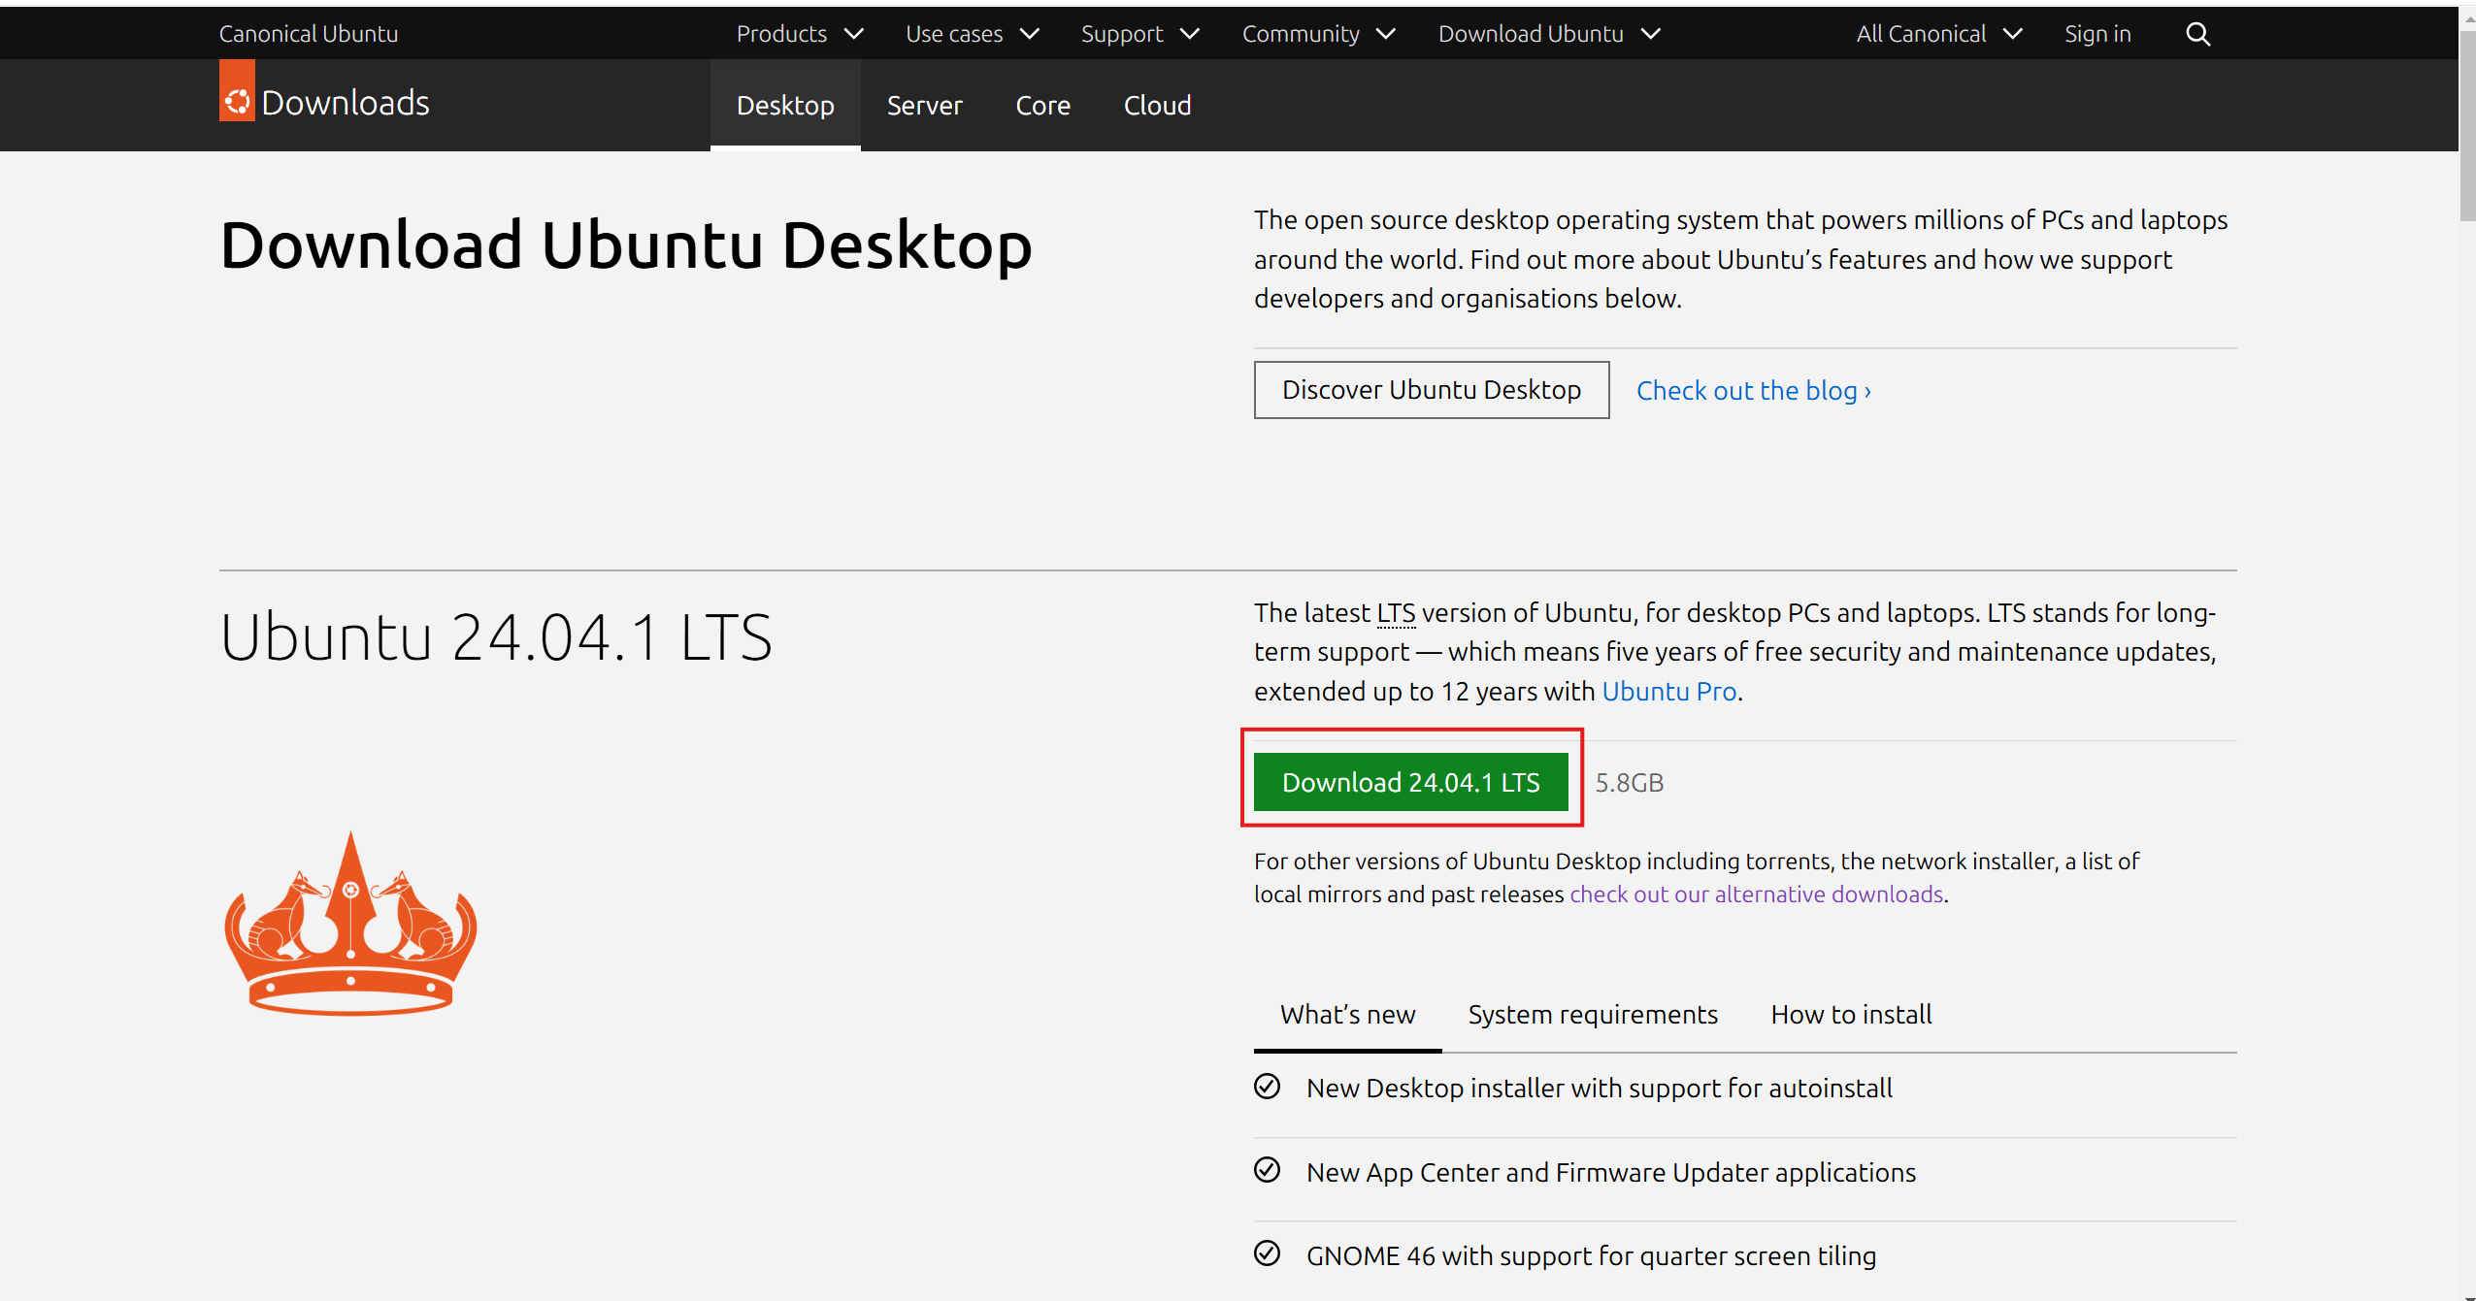The height and width of the screenshot is (1301, 2476).
Task: Click checkmark icon beside App Center item
Action: [x=1267, y=1171]
